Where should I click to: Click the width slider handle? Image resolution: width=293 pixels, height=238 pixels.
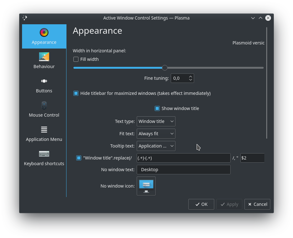164,68
